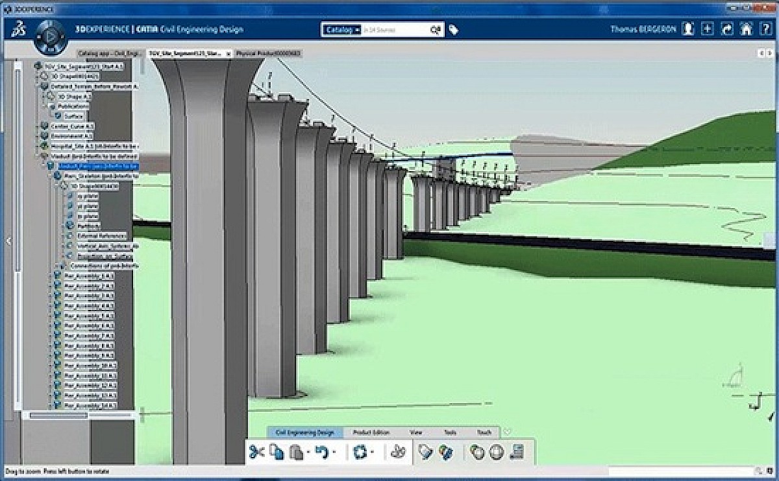The height and width of the screenshot is (481, 779).
Task: Click tab scroll arrows at the right of the document tab bar
Action: coord(764,53)
